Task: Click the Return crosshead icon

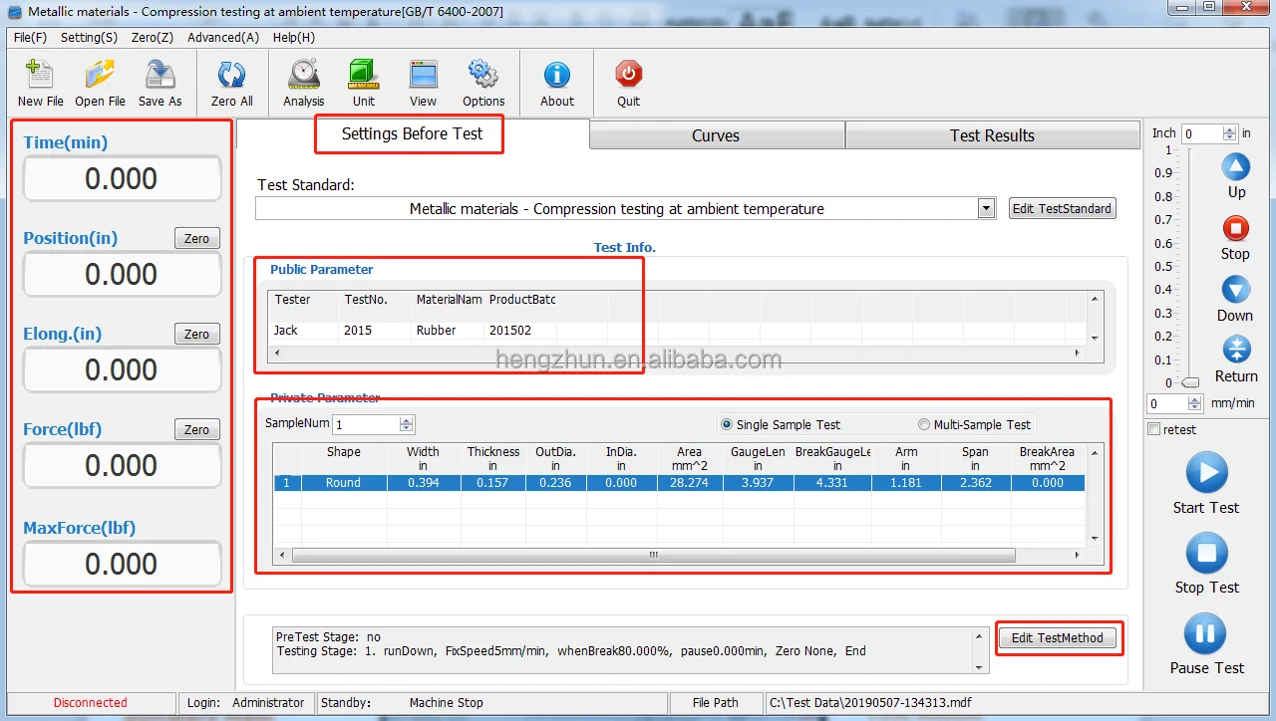Action: 1236,350
